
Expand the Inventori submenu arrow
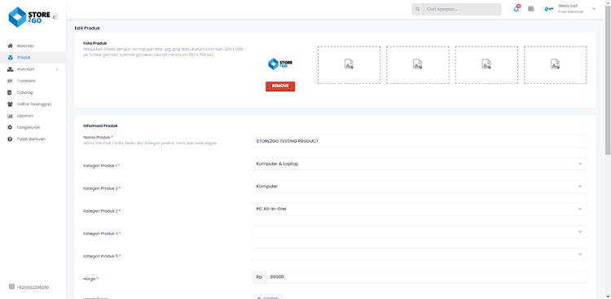coord(56,69)
